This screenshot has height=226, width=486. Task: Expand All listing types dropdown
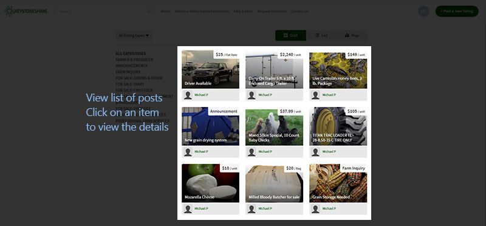(134, 35)
